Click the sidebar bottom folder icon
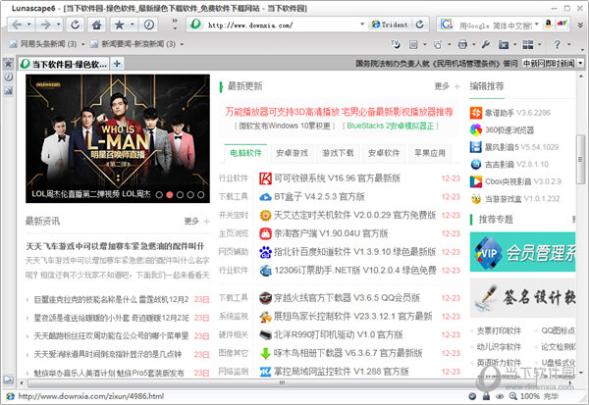 (x=8, y=380)
